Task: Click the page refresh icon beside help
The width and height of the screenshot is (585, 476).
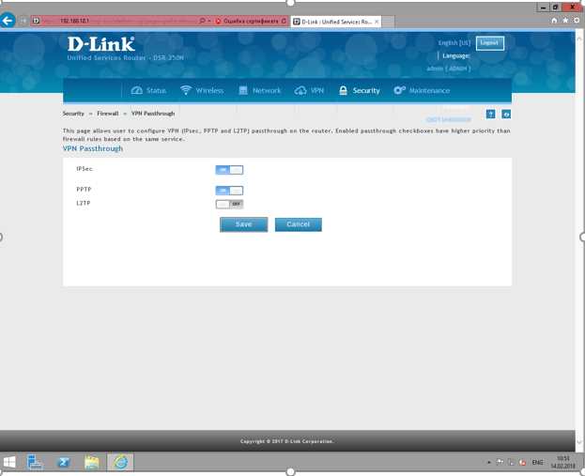Action: [506, 115]
